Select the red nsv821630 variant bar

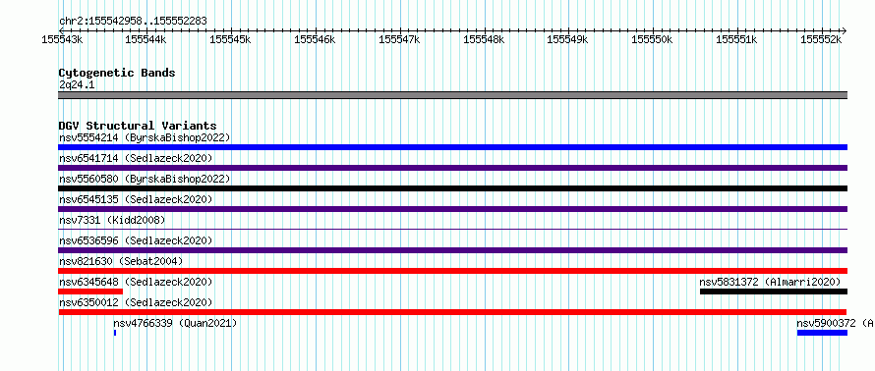(x=452, y=271)
